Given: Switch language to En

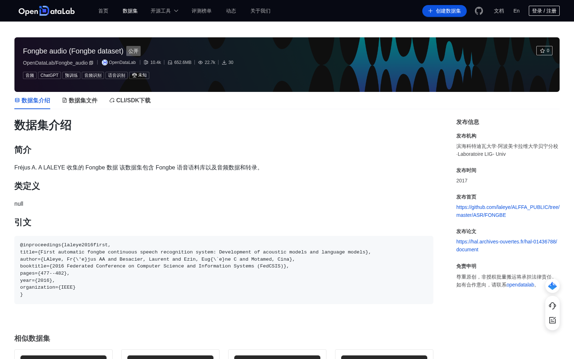Looking at the screenshot, I should tap(517, 11).
